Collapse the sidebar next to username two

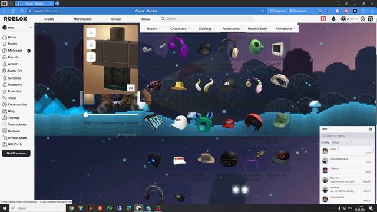click(30, 28)
